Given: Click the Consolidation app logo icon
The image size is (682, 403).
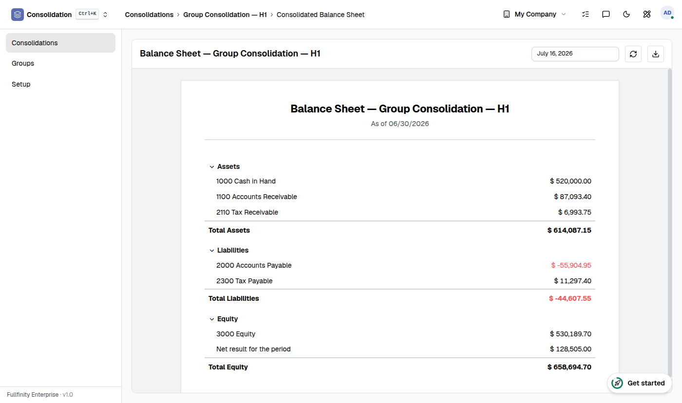Looking at the screenshot, I should click(18, 15).
